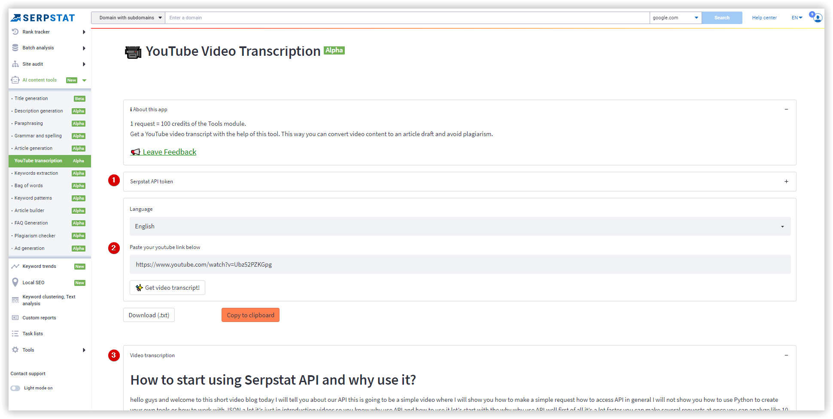
Task: Open the EN language selector
Action: tap(797, 18)
